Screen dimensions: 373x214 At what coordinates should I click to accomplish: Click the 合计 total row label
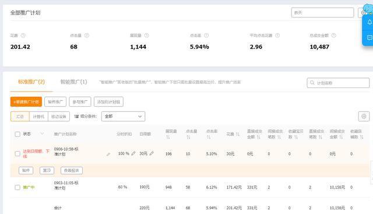58,208
